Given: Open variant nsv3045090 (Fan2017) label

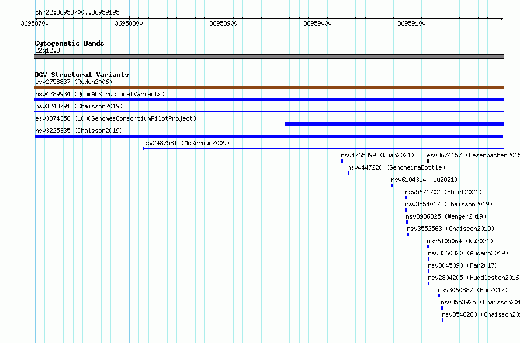Looking at the screenshot, I should [463, 265].
